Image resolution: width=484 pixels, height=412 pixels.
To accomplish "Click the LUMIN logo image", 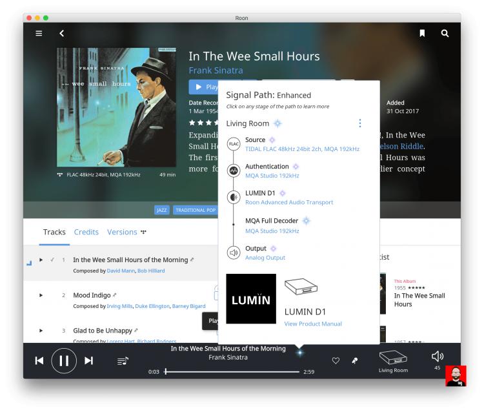I will (x=251, y=298).
